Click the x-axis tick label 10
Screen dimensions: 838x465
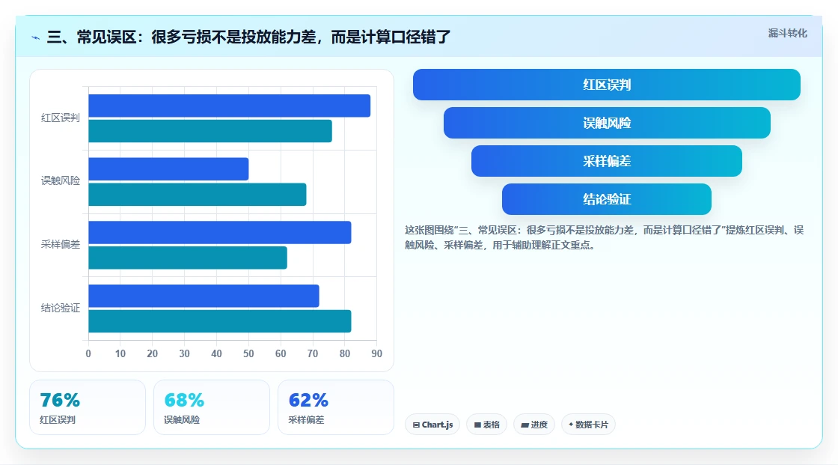click(120, 353)
